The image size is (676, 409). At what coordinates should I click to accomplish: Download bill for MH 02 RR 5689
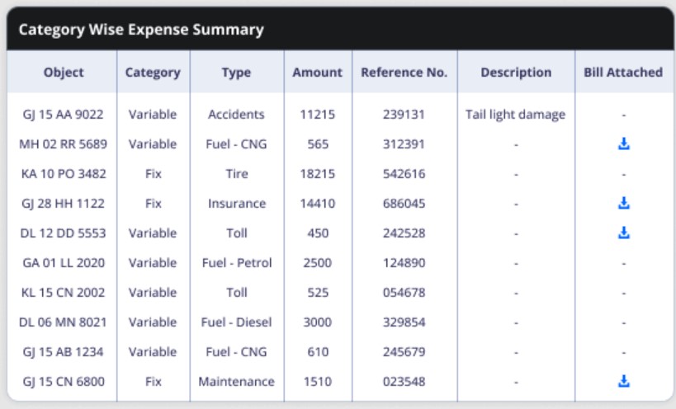click(x=623, y=143)
